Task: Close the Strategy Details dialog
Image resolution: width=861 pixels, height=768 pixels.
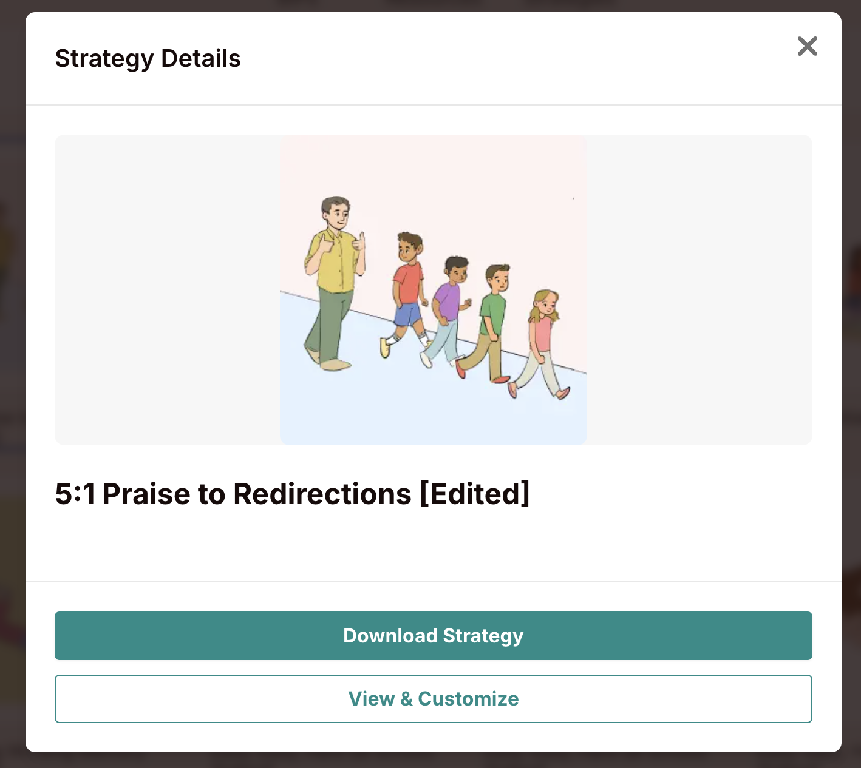Action: coord(807,46)
